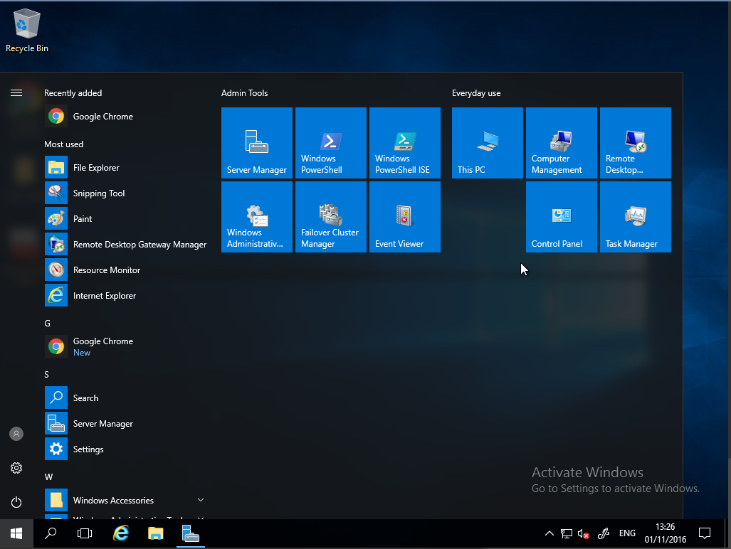
Task: Click the chevron next to Windows Accessories
Action: (x=201, y=500)
